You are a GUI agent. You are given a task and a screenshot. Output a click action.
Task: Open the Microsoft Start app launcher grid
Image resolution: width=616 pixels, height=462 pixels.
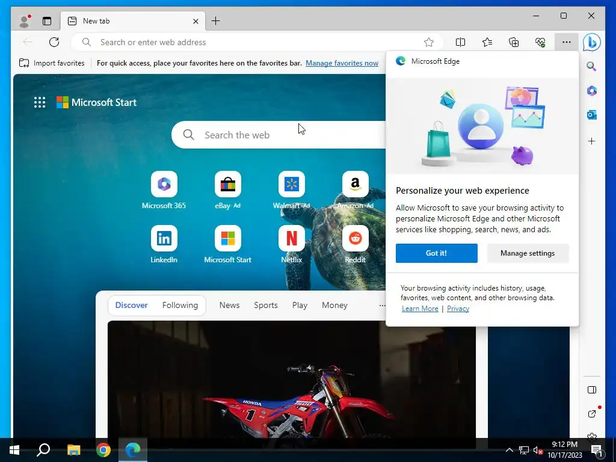tap(40, 102)
